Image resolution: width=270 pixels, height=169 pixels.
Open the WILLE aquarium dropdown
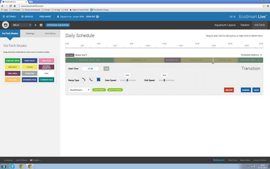[x=22, y=25]
